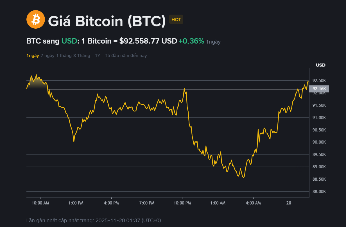Screen dimensions: 346x227
Task: Click the 1:00 PM time axis label
Action: [76, 203]
